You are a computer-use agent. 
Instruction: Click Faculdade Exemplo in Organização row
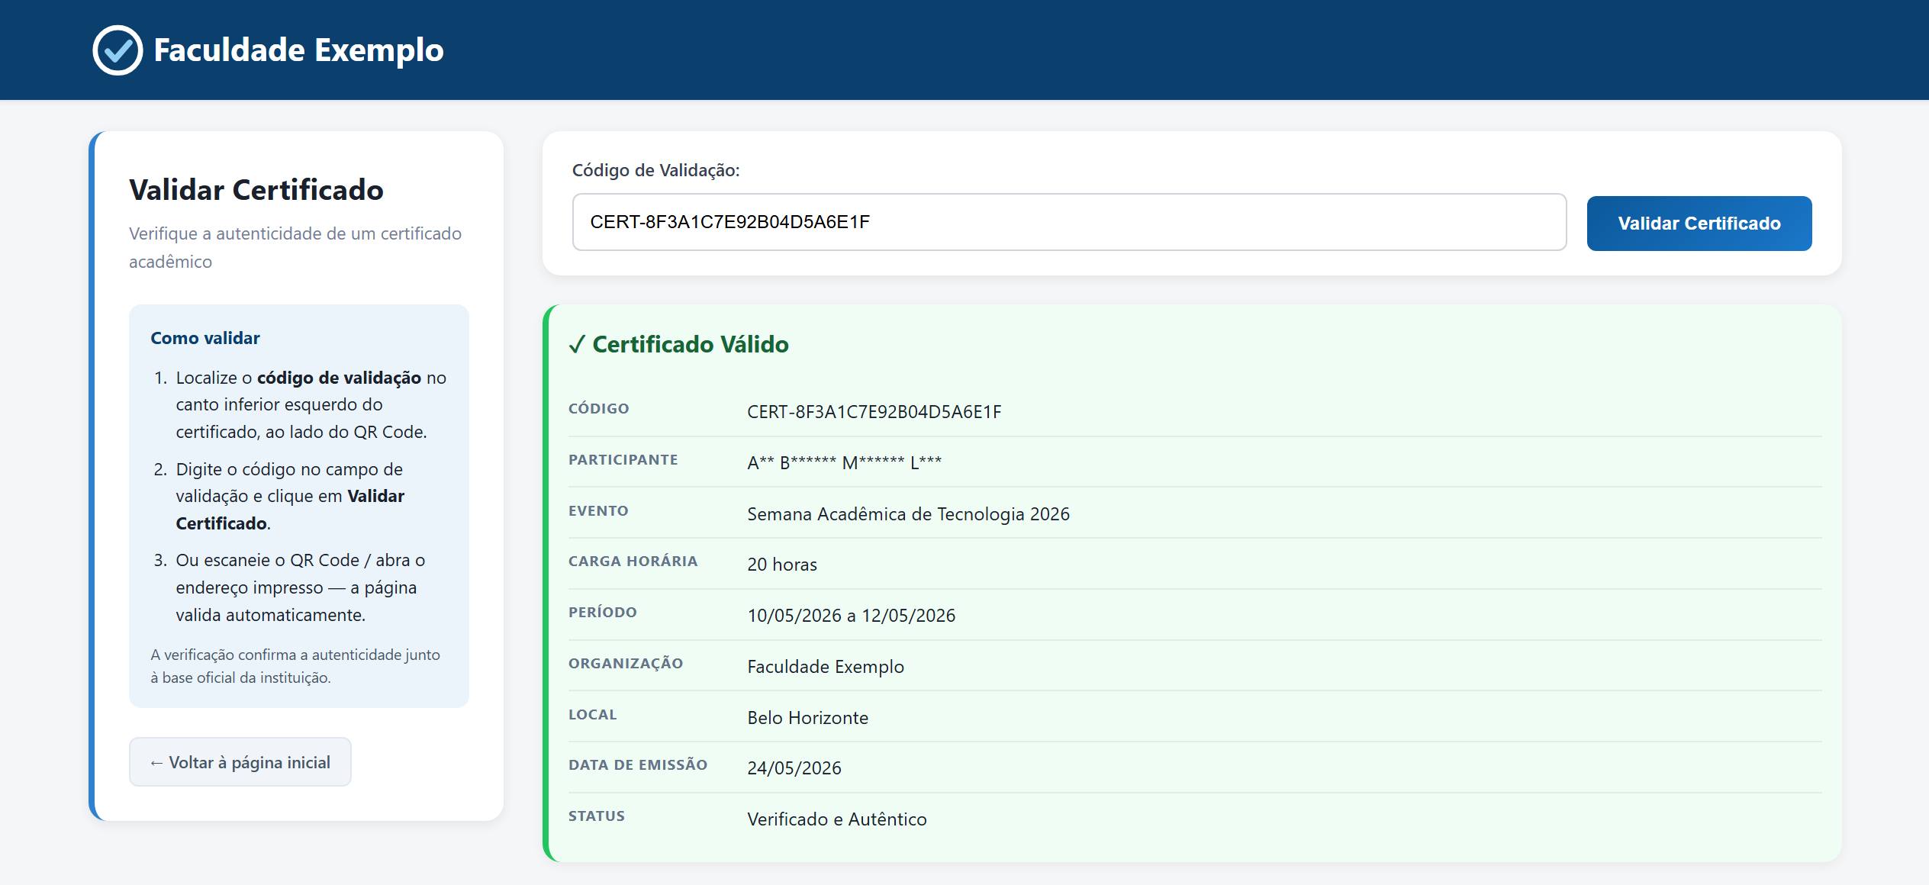pyautogui.click(x=826, y=667)
